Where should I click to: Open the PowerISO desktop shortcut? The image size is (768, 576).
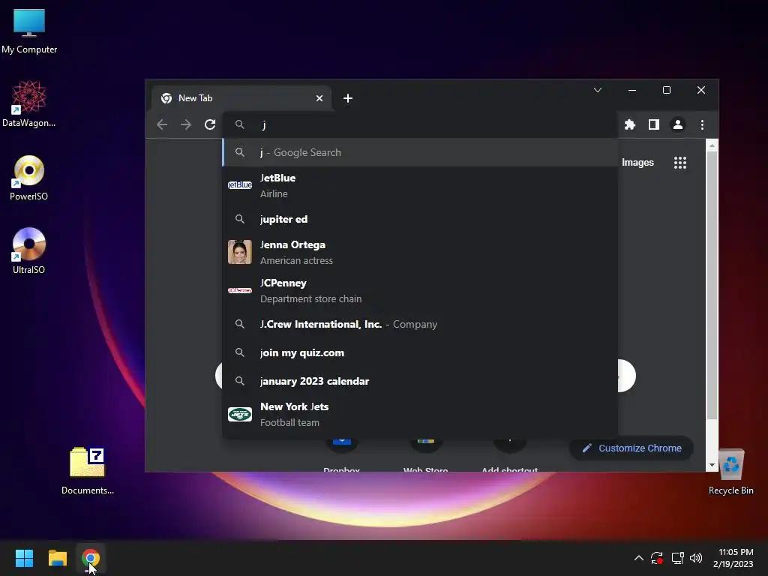point(29,178)
